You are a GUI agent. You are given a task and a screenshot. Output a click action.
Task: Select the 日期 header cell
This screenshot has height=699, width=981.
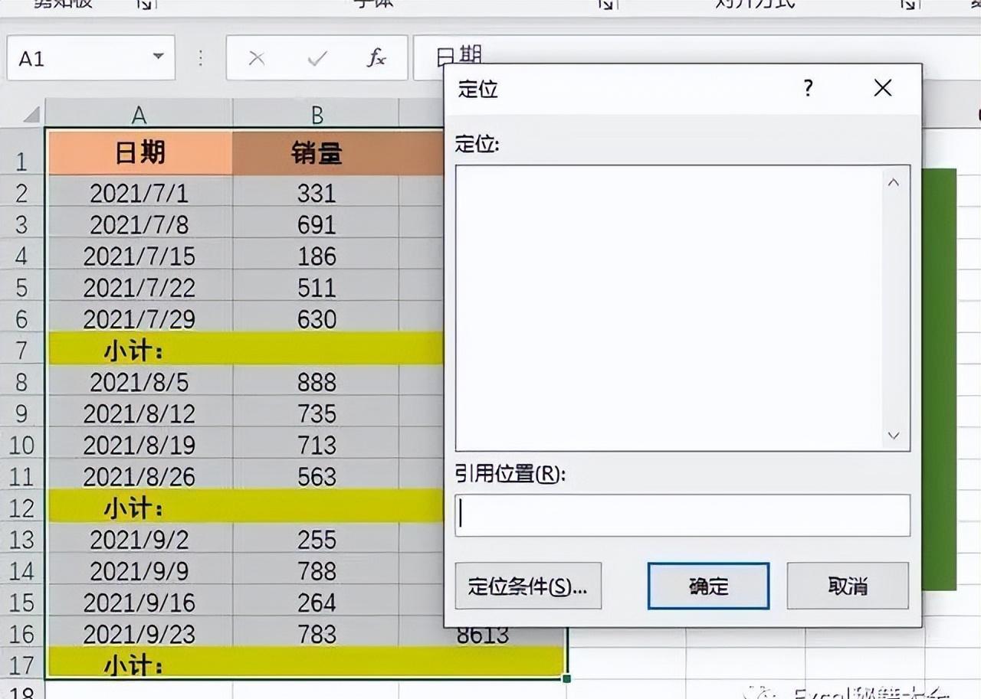tap(139, 153)
